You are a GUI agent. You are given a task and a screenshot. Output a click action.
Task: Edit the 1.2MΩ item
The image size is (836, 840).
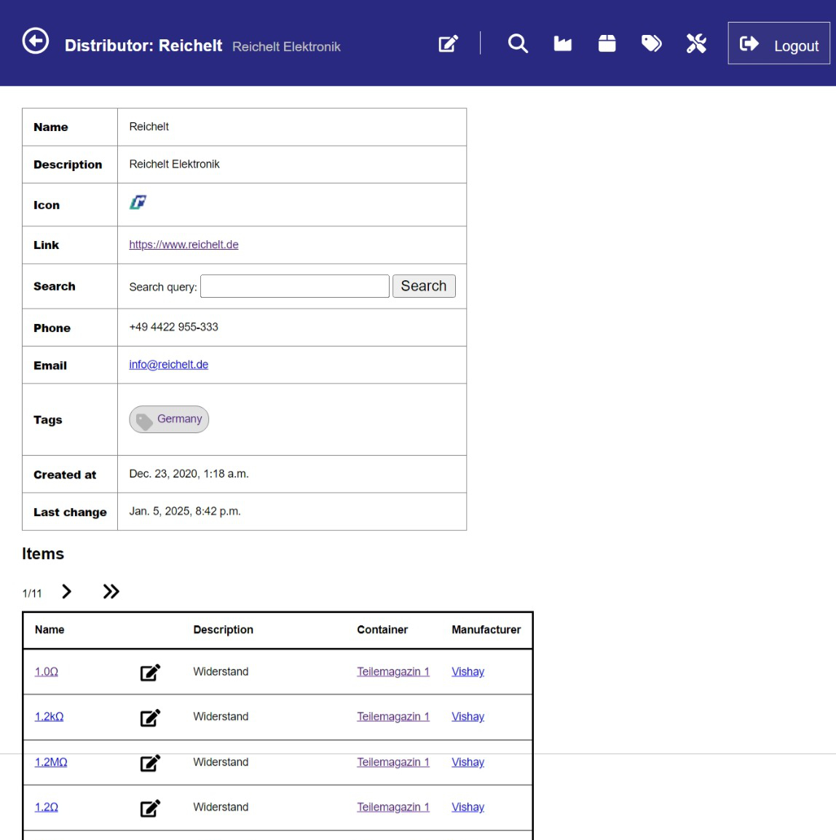point(150,763)
